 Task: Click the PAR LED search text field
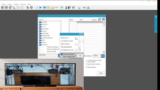coord(48,55)
